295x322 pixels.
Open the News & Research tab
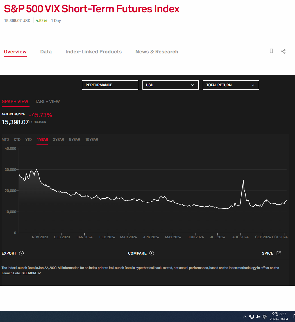point(157,51)
